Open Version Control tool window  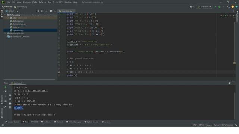12,122
